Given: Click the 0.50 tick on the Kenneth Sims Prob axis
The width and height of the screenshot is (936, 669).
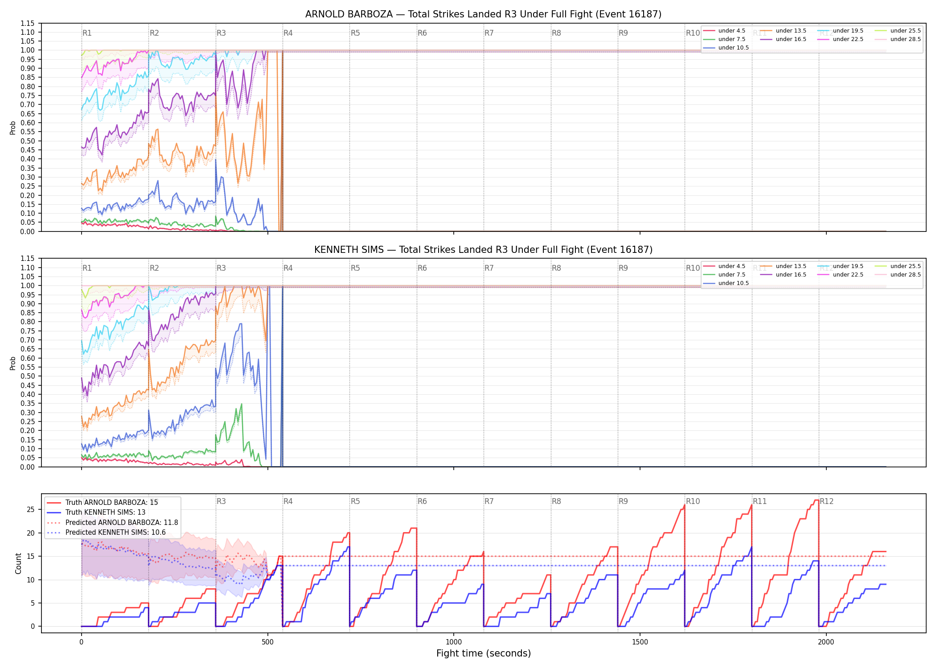Looking at the screenshot, I should coord(28,376).
